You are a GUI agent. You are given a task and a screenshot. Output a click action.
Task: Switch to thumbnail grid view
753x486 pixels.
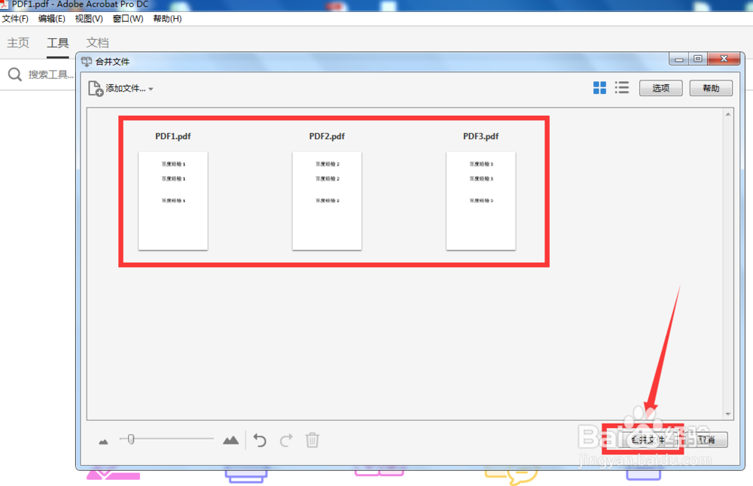click(599, 88)
